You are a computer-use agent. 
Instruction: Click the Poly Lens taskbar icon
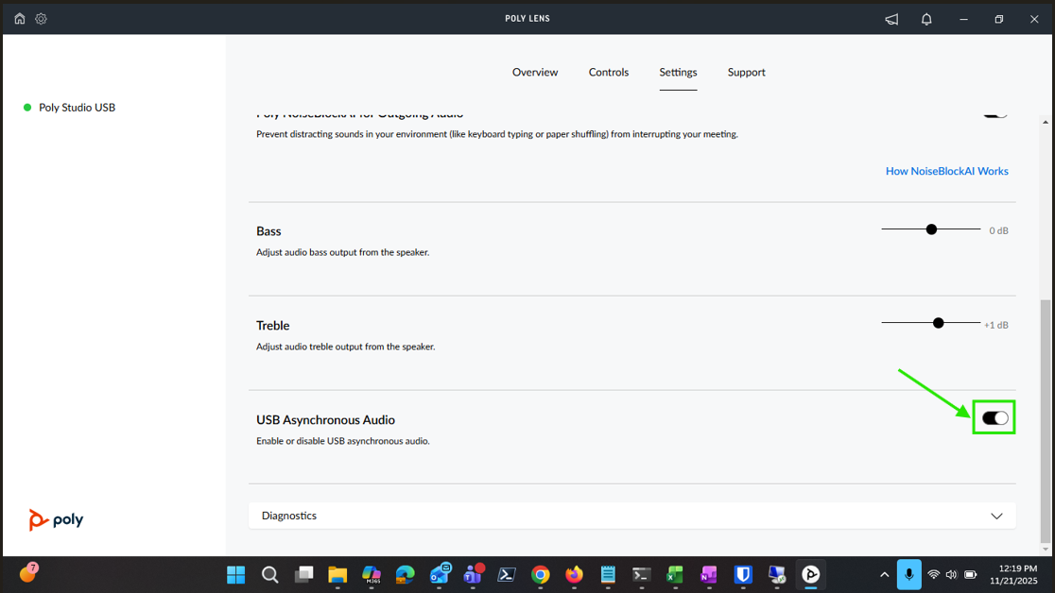pos(810,574)
